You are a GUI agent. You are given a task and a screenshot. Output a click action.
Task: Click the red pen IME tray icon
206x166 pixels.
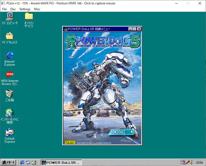tap(188, 162)
